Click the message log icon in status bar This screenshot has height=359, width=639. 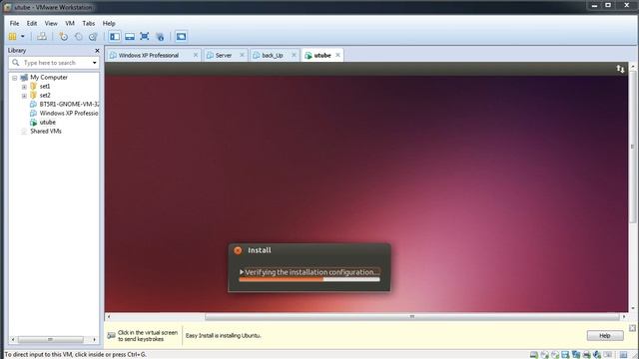(623, 355)
